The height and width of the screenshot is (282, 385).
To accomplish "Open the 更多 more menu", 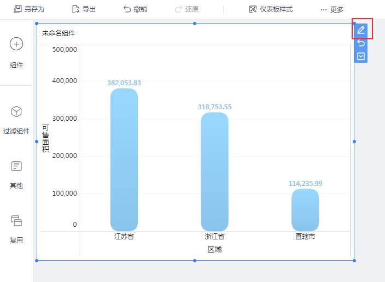I will (x=332, y=10).
